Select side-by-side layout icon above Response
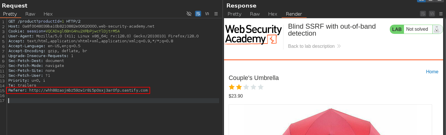 pos(421,1)
